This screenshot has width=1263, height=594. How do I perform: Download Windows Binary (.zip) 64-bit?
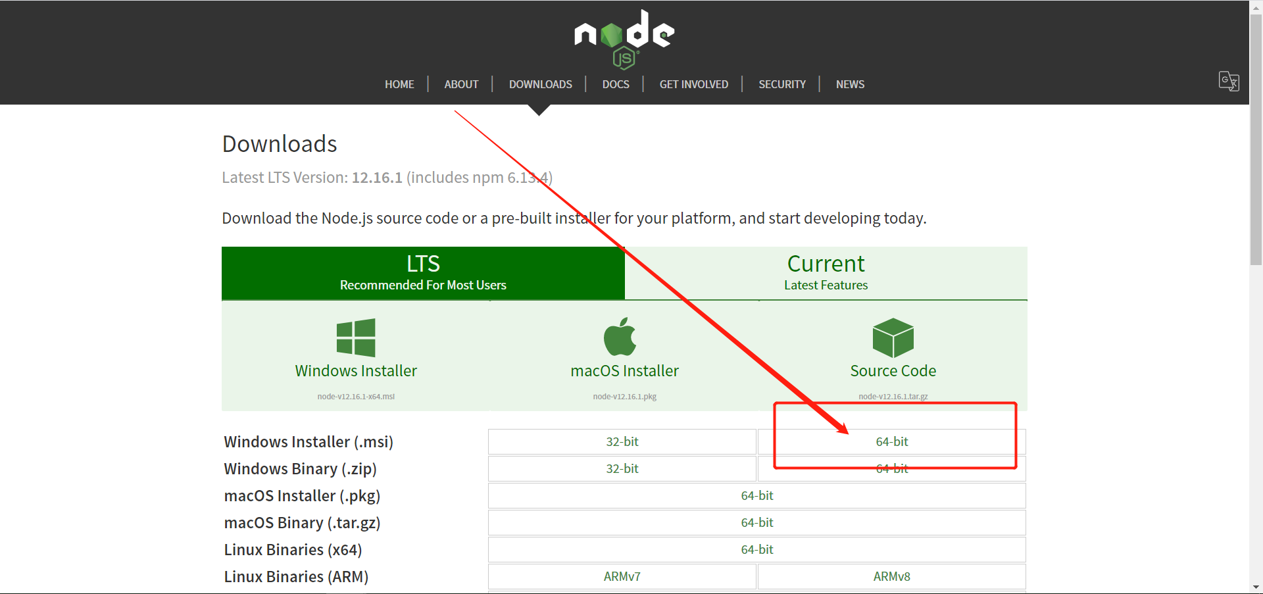click(891, 468)
